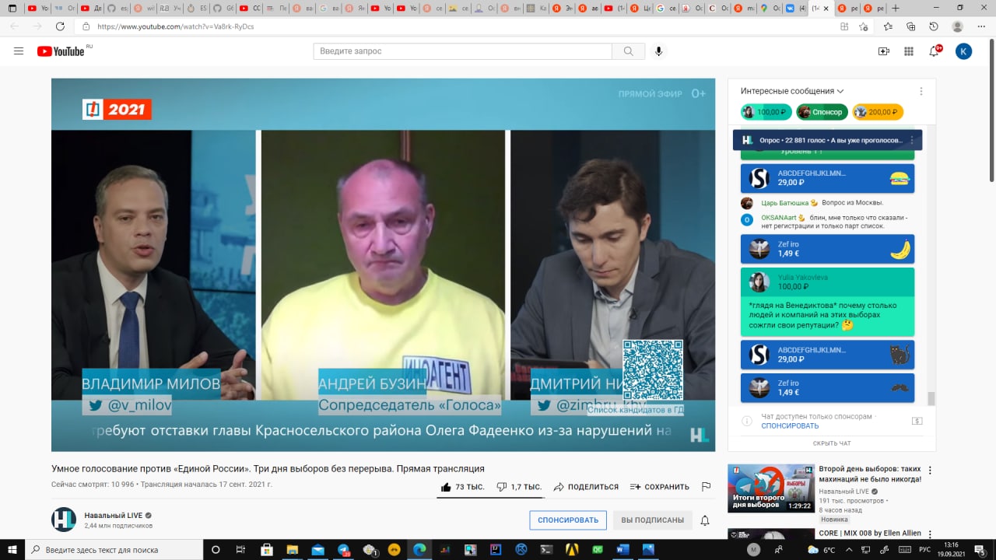Click the YouTube search magnifier button
The image size is (996, 560).
coord(628,51)
